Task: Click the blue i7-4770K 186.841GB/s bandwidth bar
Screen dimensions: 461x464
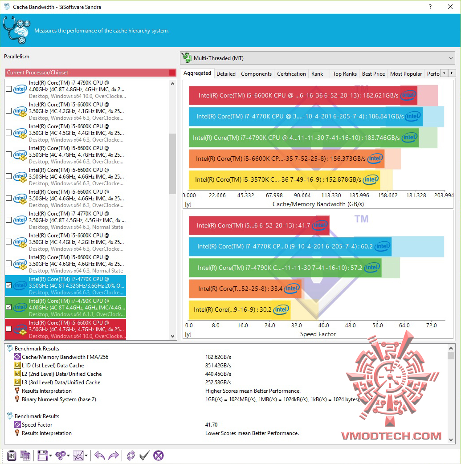Action: 306,116
